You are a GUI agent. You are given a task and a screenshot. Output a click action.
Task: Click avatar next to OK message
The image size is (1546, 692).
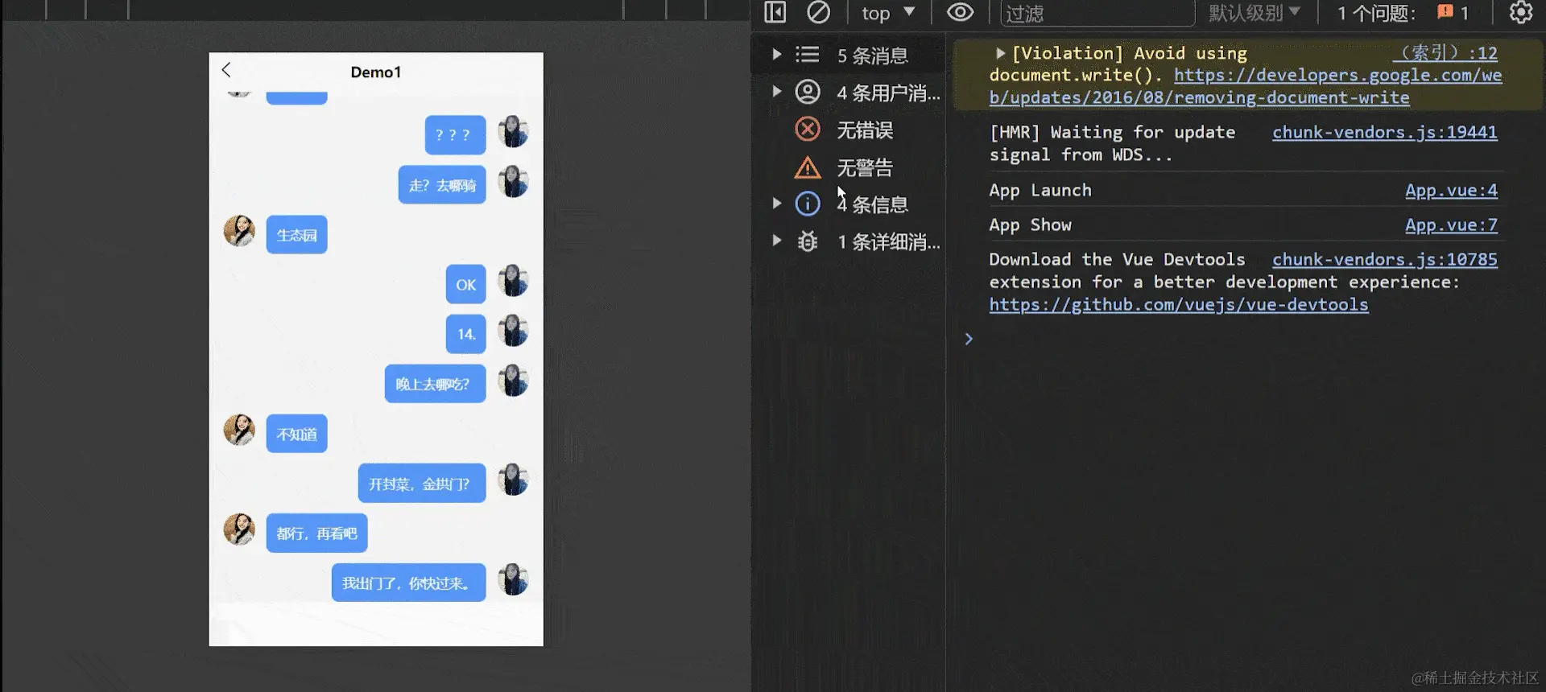(513, 281)
